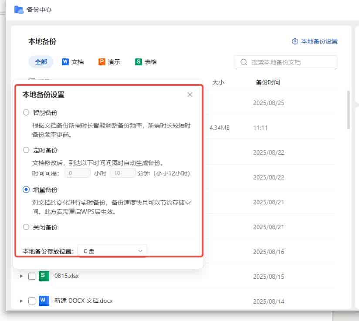This screenshot has height=321, width=359.
Task: Select the 关闭备份 radio button
Action: (26, 227)
